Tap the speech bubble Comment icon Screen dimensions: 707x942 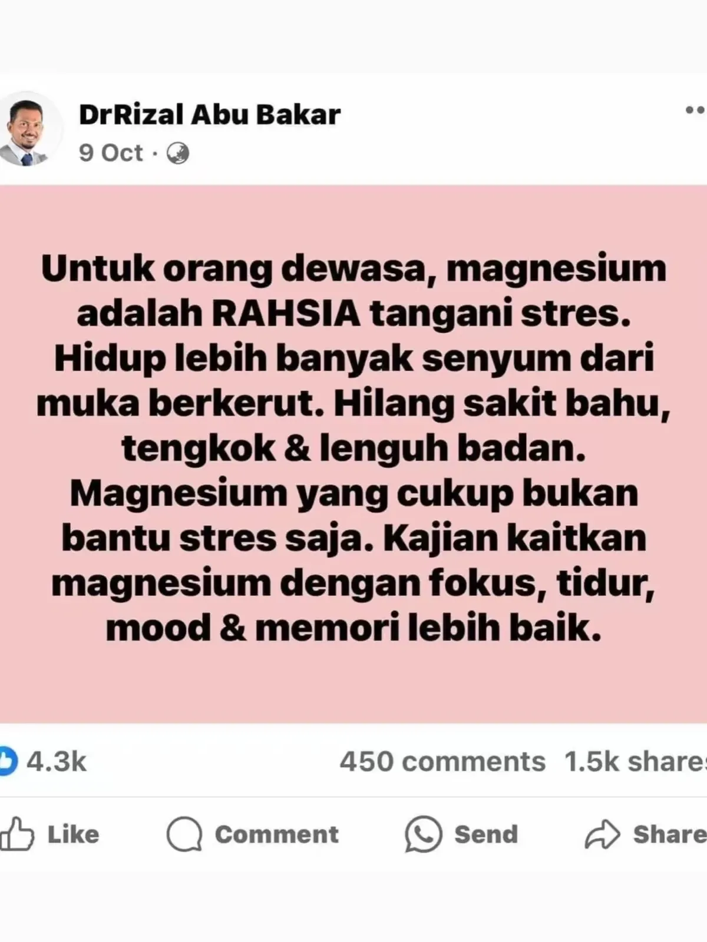[x=184, y=834]
